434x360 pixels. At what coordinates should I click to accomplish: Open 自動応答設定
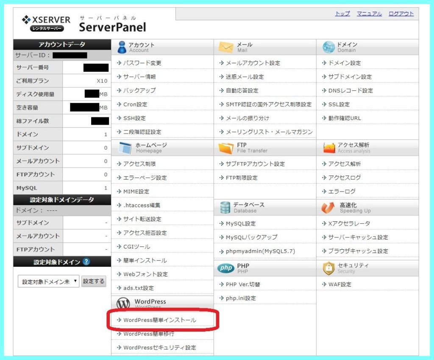point(242,91)
